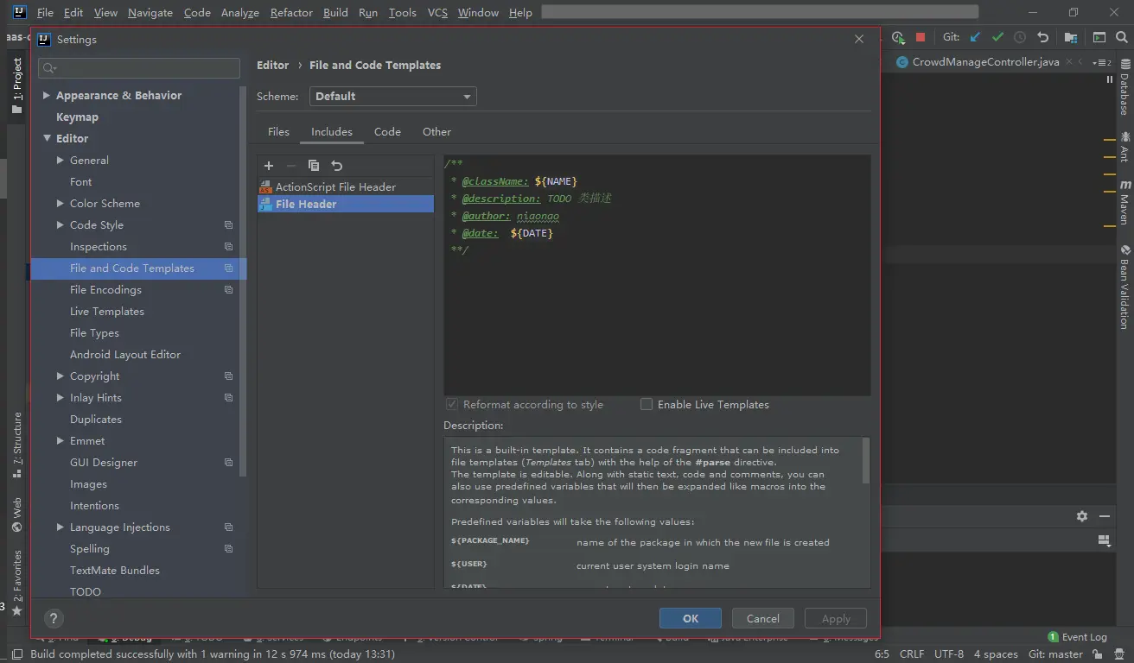Toggle Reformat according to style checkbox
Image resolution: width=1134 pixels, height=663 pixels.
pyautogui.click(x=451, y=404)
